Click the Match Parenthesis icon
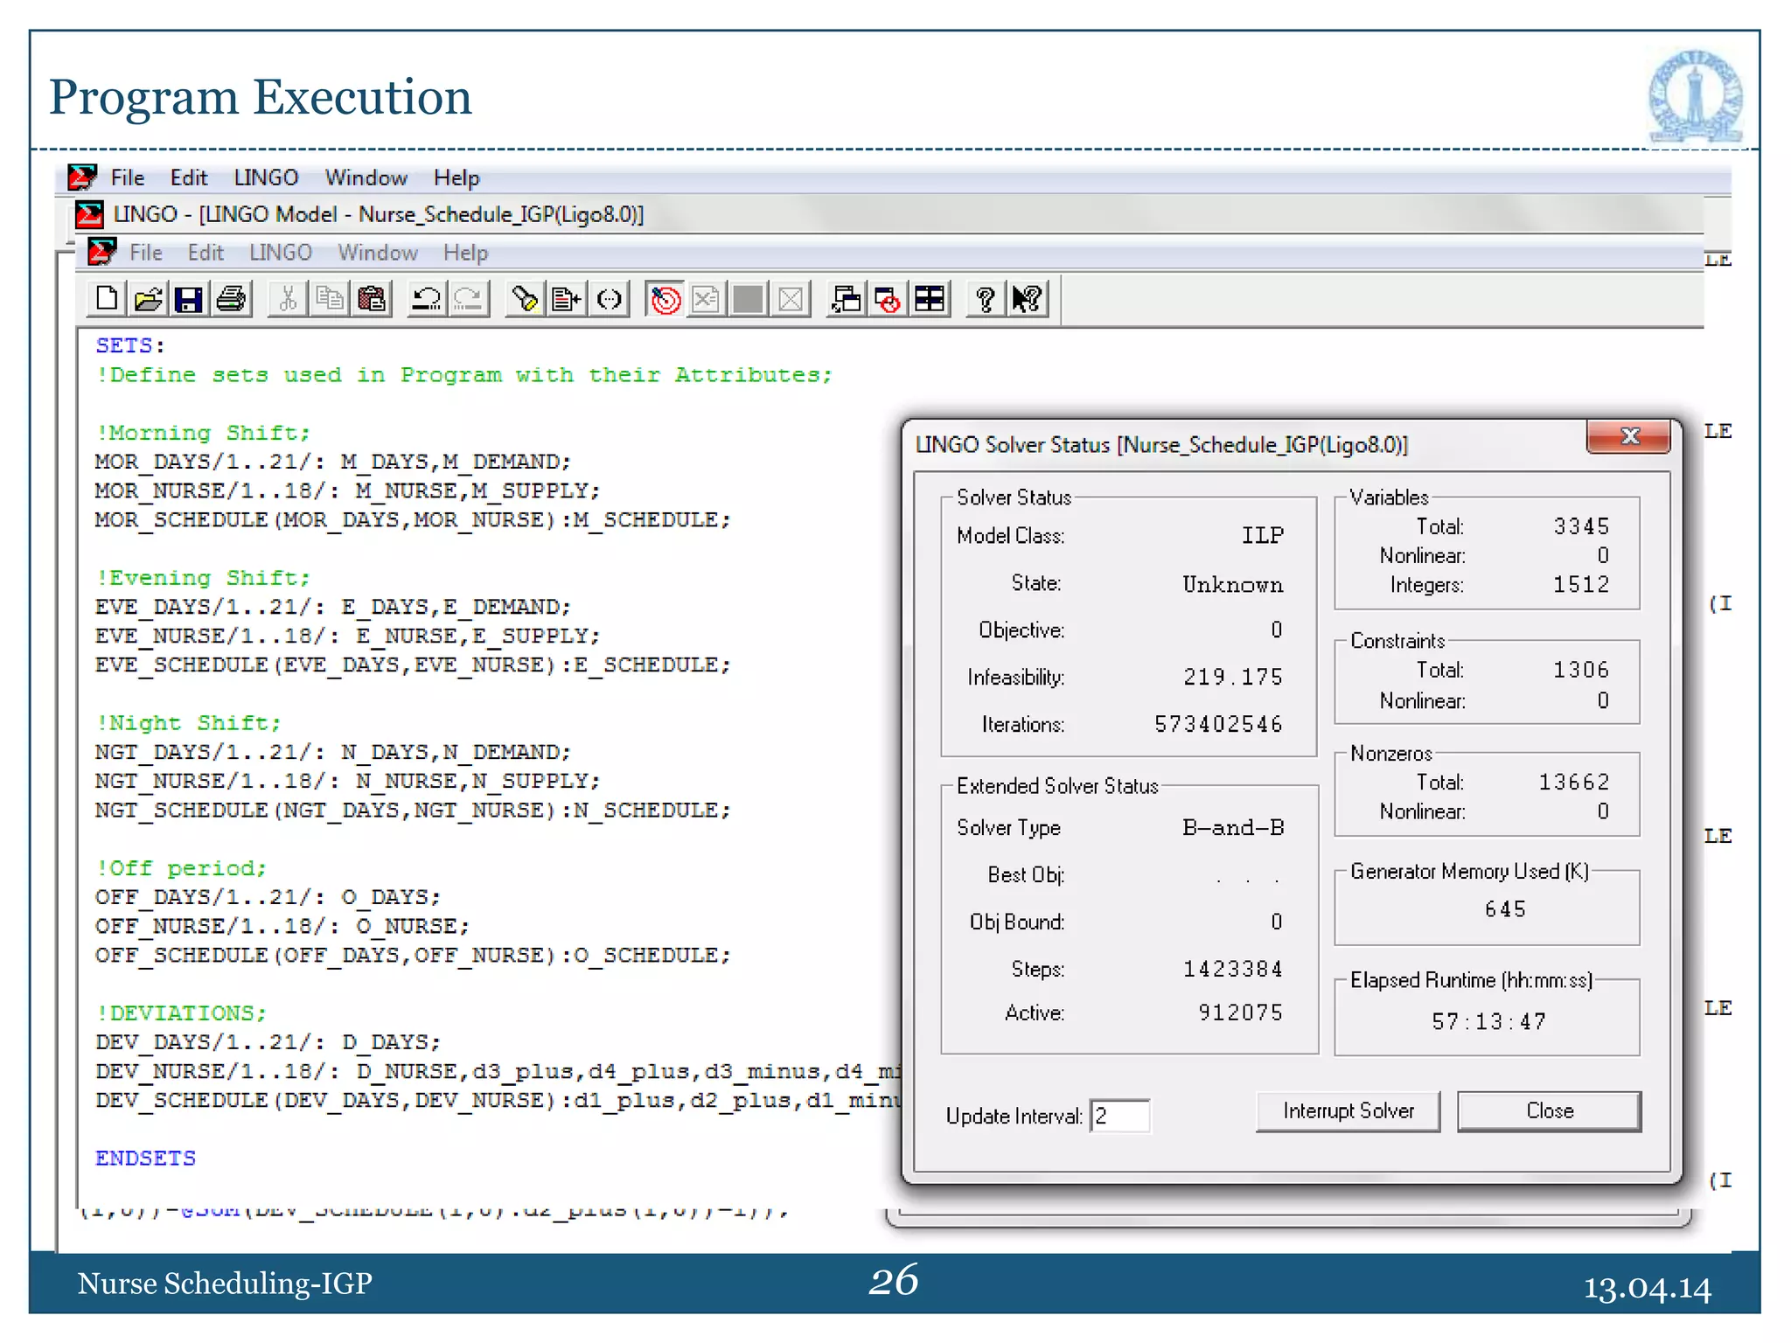The width and height of the screenshot is (1791, 1343). 609,299
